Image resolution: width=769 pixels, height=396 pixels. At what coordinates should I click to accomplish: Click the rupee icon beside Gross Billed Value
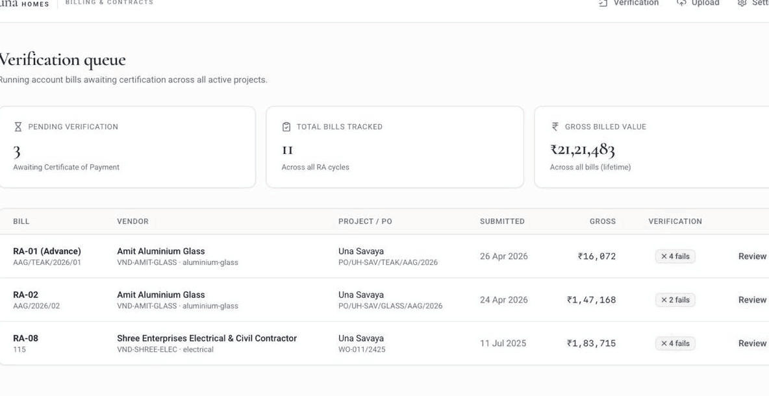point(555,127)
